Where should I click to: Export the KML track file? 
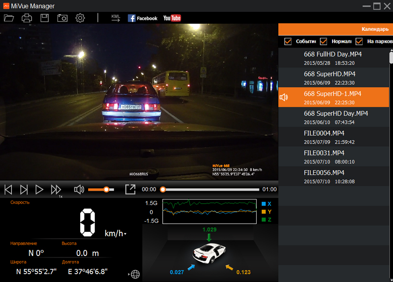point(116,18)
